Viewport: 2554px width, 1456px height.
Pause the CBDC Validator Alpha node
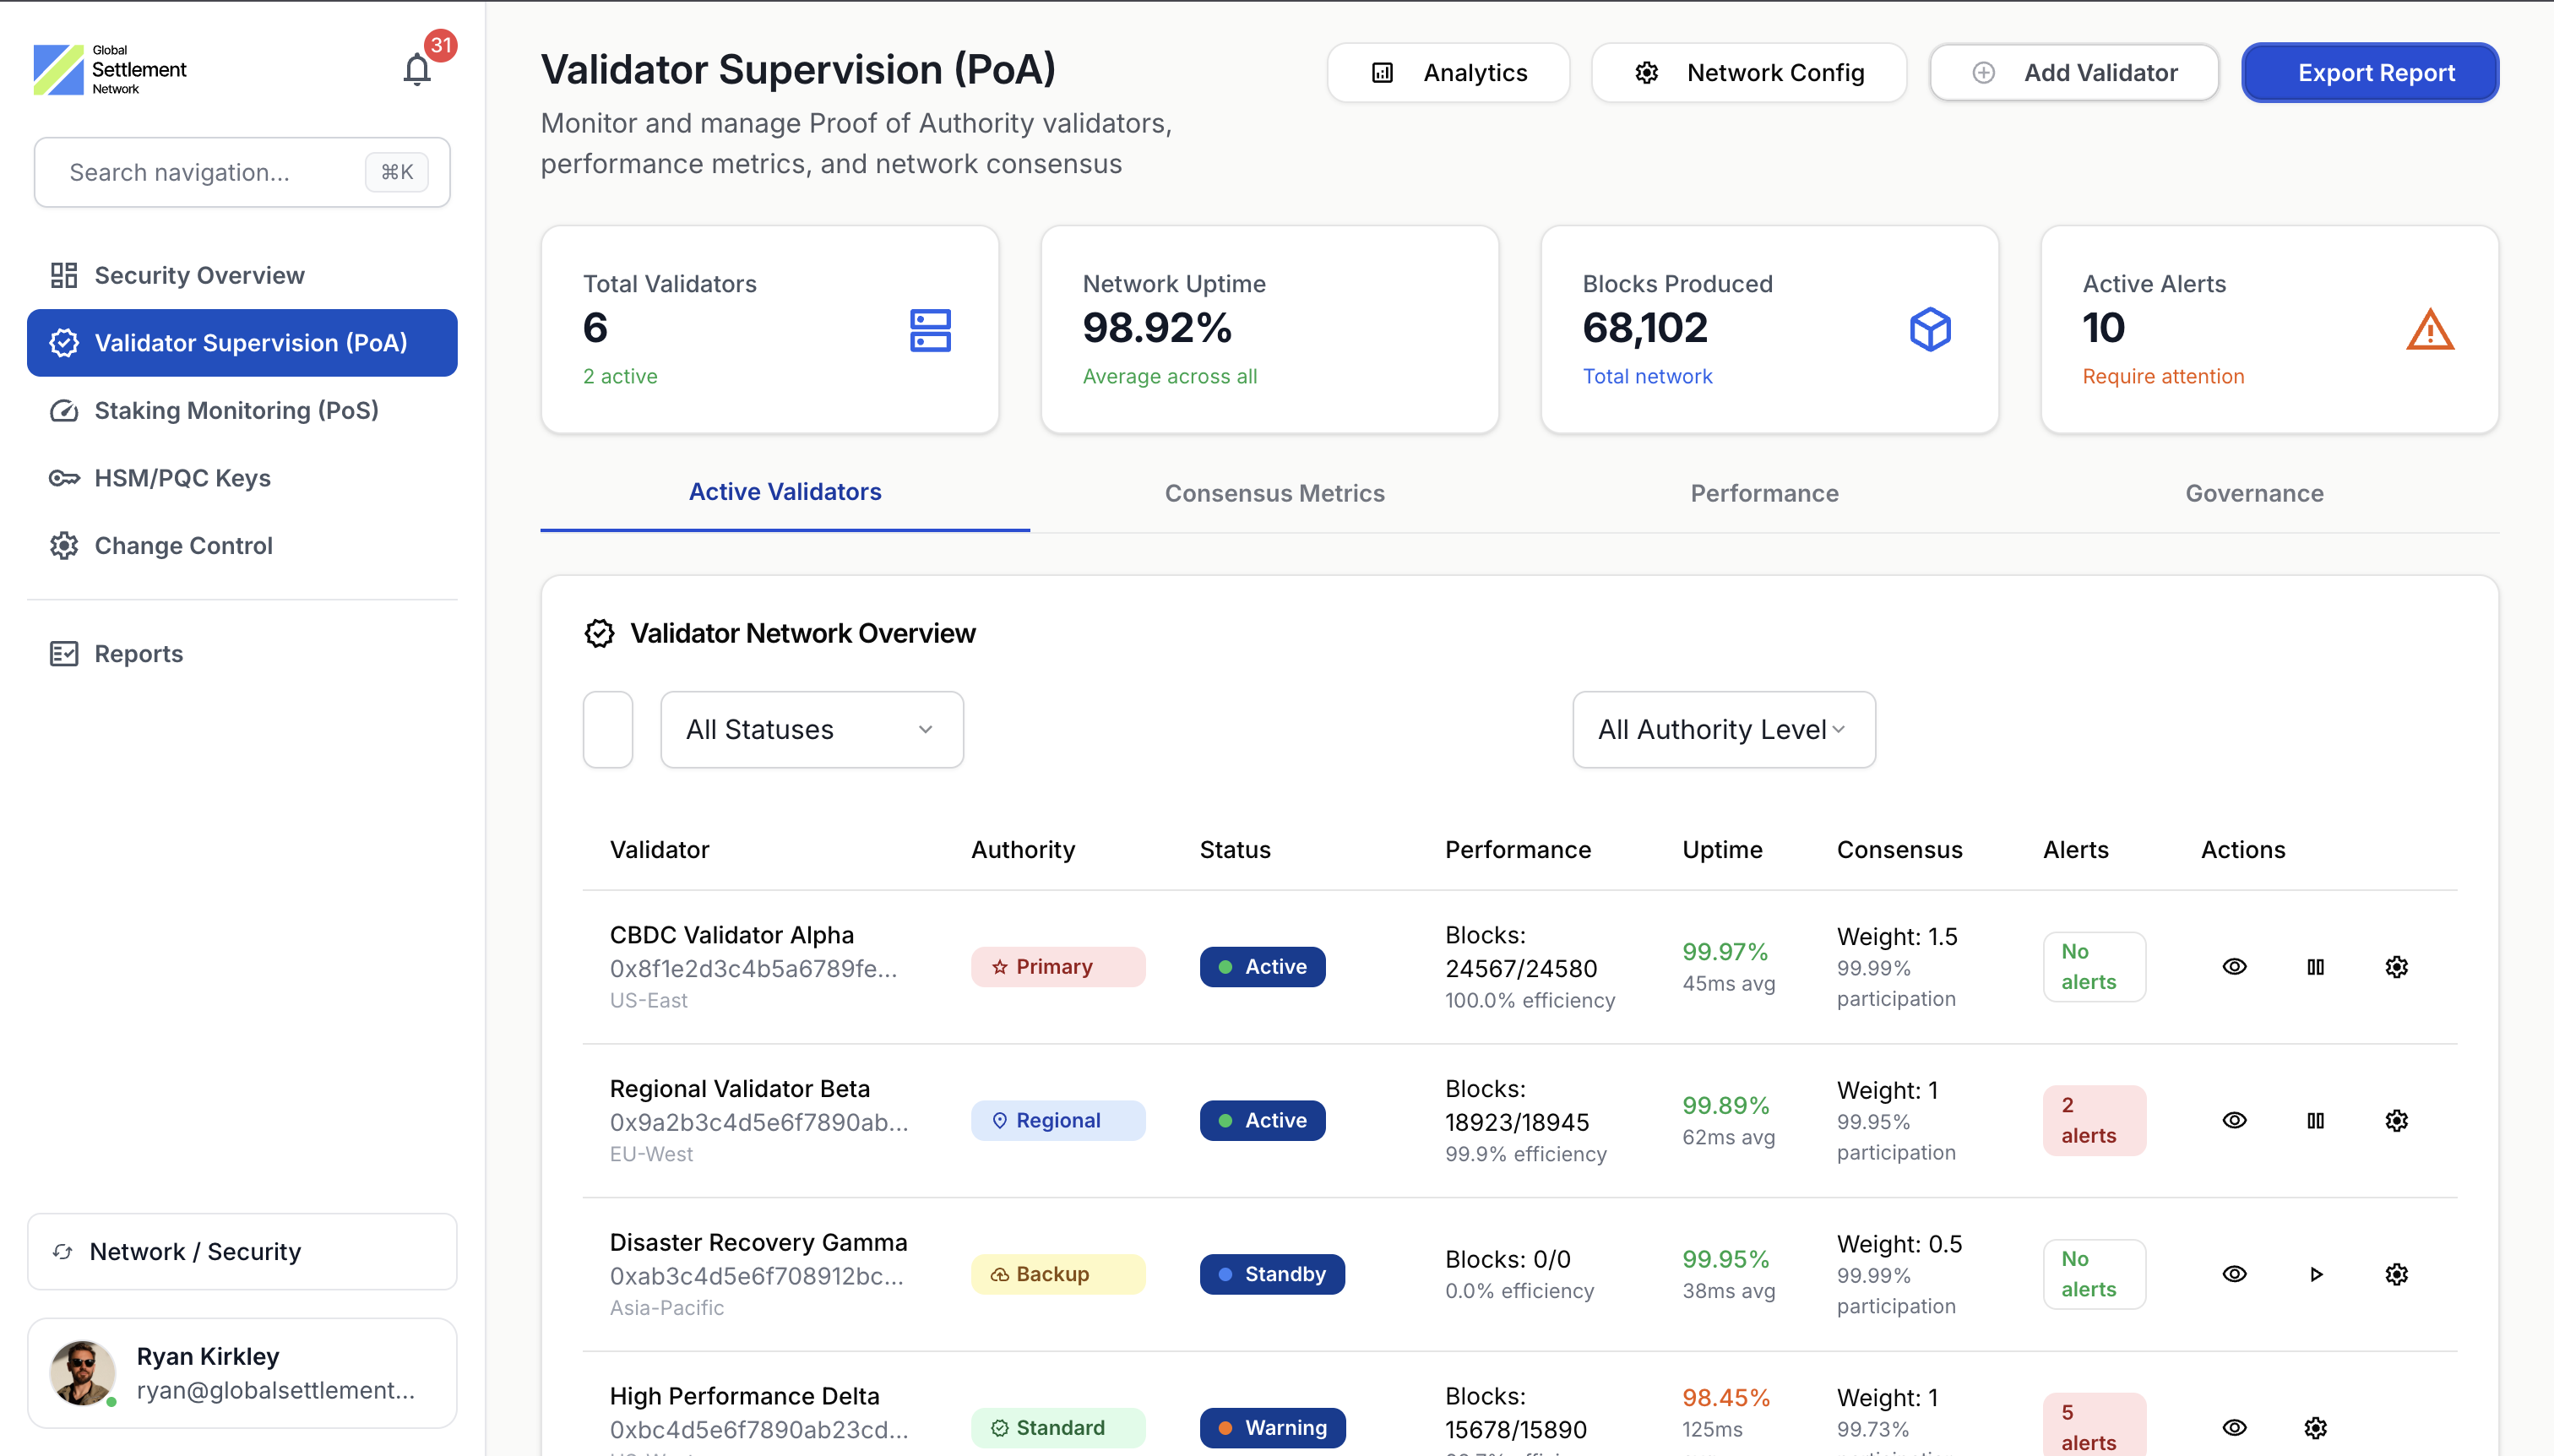point(2315,966)
